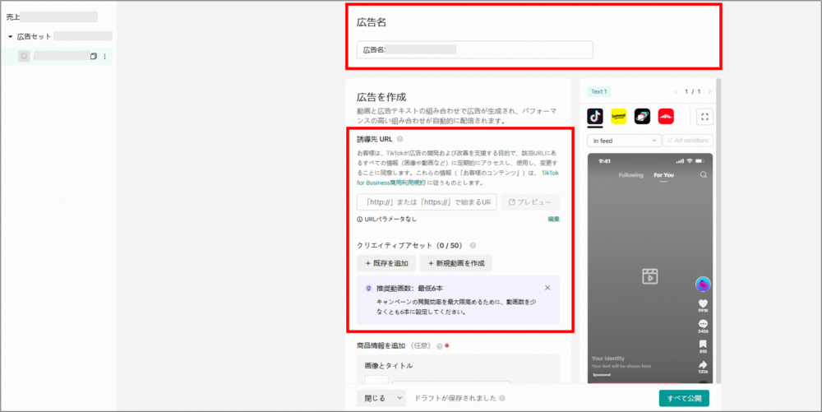Screen dimensions: 822x412
Task: Select the TikTok placement preview icon
Action: tap(595, 117)
